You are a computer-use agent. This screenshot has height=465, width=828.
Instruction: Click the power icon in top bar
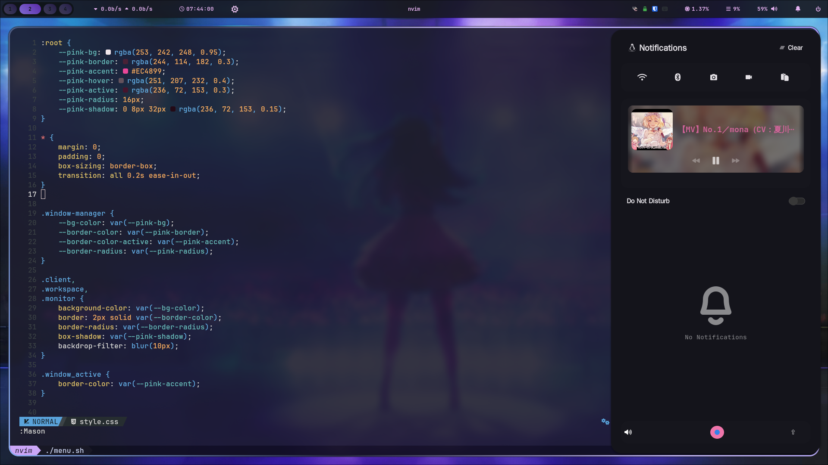(x=818, y=9)
